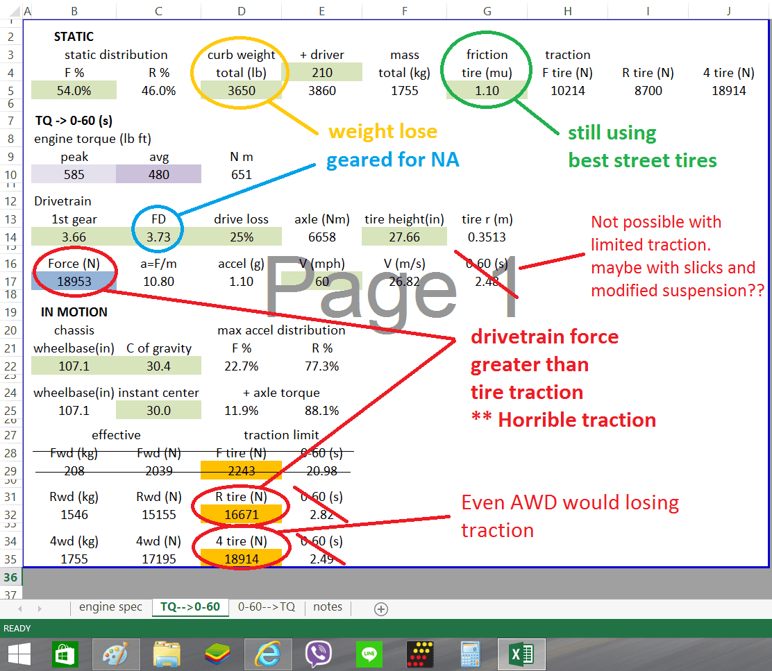Viewport: 772px width, 671px height.
Task: Select row 36 header
Action: tap(11, 577)
